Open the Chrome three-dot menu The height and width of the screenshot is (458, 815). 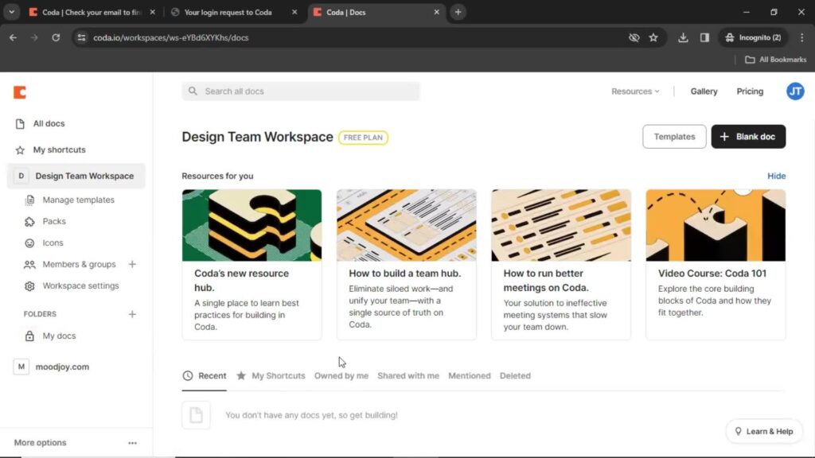pyautogui.click(x=802, y=38)
